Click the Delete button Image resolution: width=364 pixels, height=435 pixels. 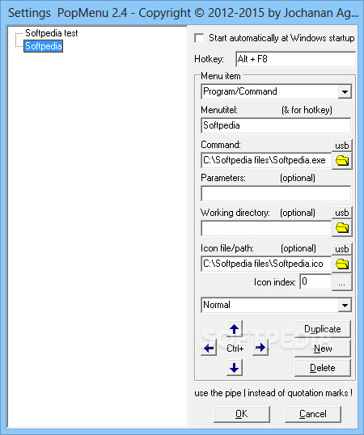coord(323,368)
